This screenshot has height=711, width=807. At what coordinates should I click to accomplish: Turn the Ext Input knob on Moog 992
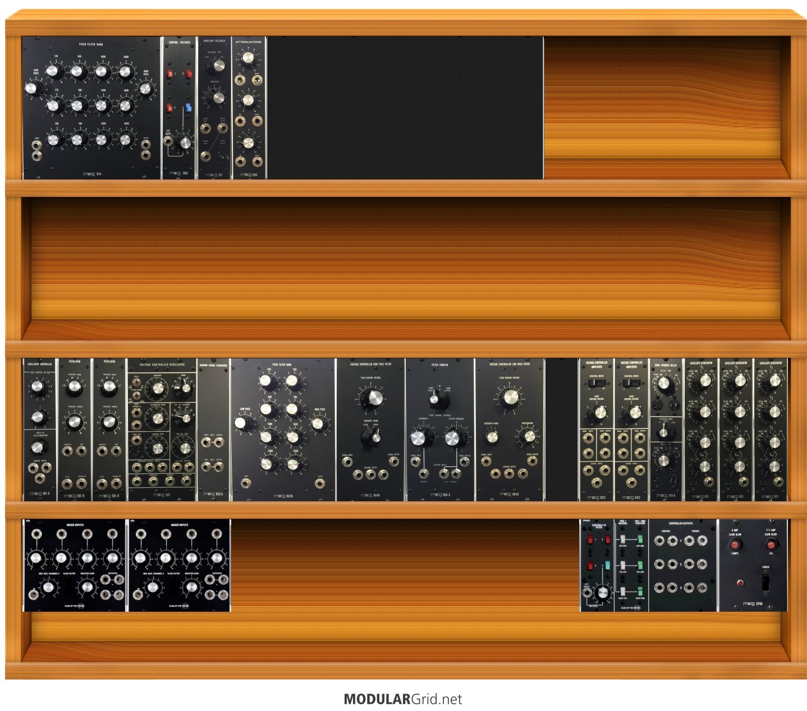184,143
